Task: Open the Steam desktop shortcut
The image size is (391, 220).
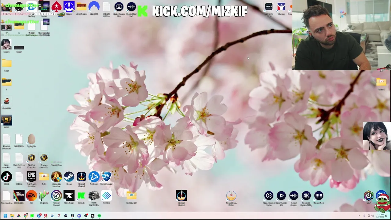Action: click(69, 177)
